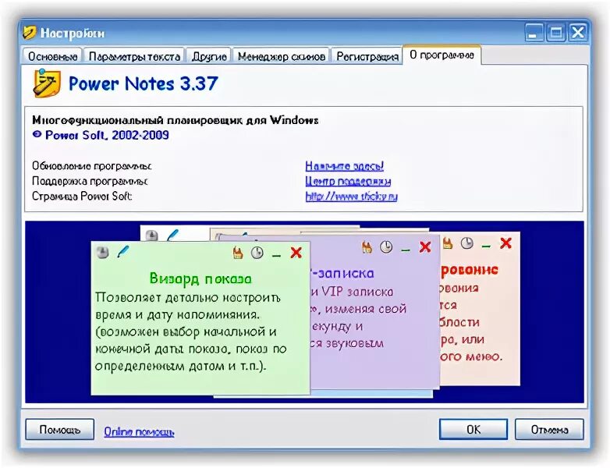Image resolution: width=610 pixels, height=468 pixels.
Task: Open the Online помощь link
Action: point(139,432)
